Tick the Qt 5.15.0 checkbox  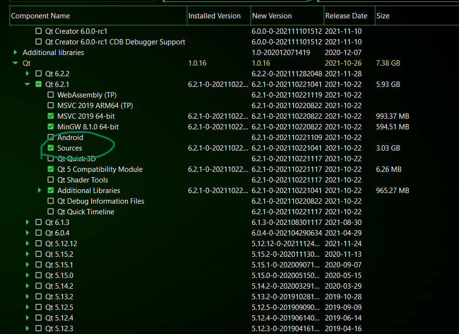(39, 275)
